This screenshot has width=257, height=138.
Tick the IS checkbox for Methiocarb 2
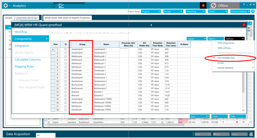(x=66, y=60)
